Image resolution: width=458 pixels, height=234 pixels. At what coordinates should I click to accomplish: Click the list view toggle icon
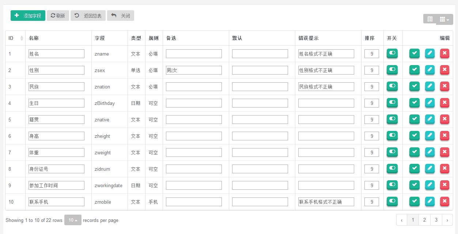click(430, 19)
